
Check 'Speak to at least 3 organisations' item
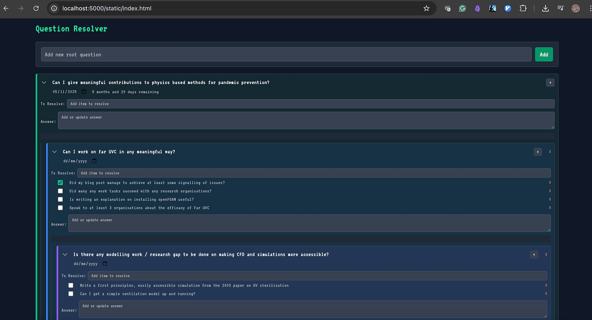(61, 208)
